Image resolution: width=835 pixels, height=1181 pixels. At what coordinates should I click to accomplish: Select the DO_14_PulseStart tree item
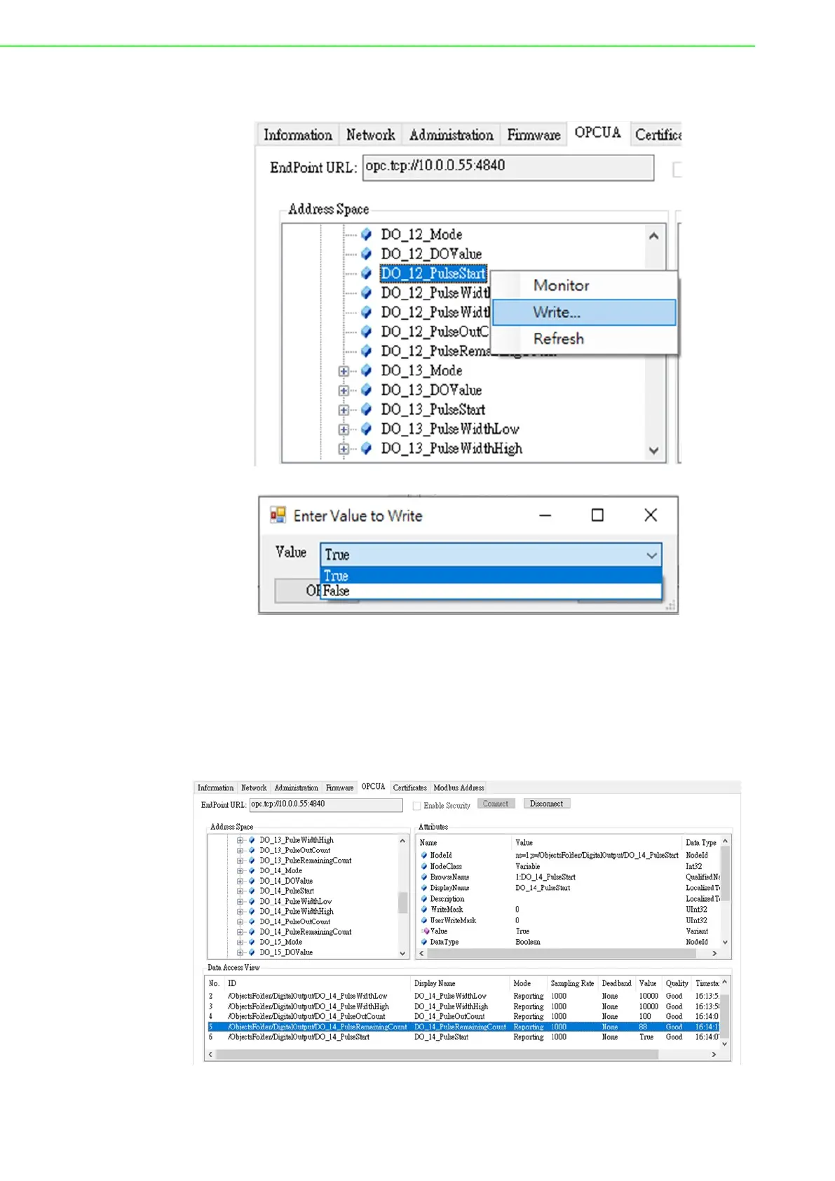tap(287, 891)
